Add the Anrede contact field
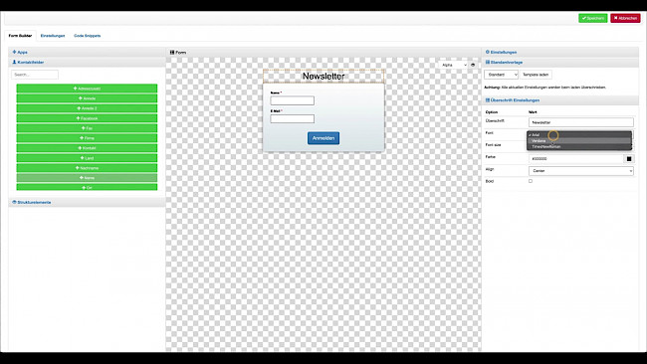The width and height of the screenshot is (647, 364). [x=87, y=98]
